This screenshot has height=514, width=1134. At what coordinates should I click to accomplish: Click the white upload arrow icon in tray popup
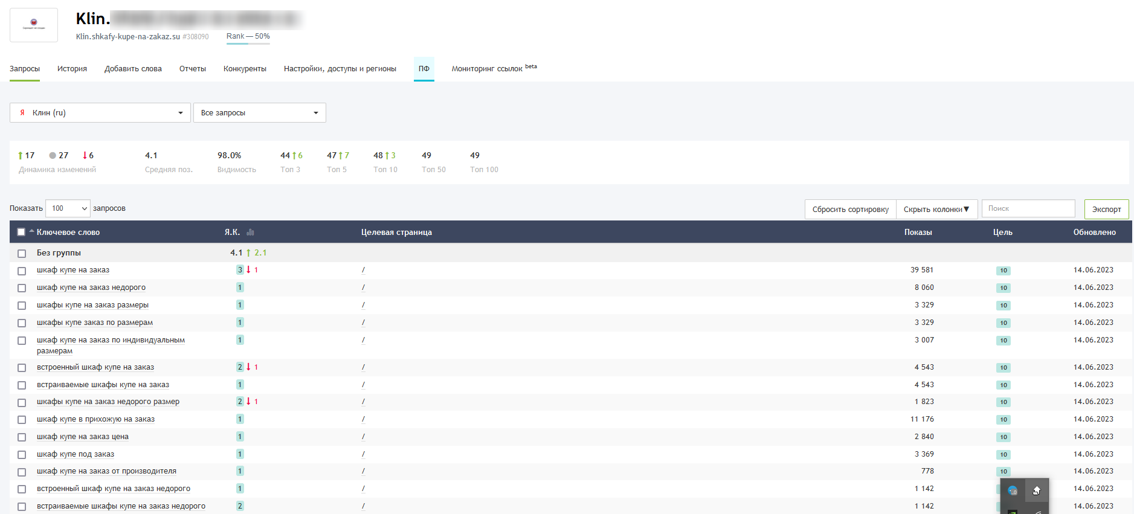1037,490
